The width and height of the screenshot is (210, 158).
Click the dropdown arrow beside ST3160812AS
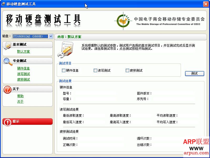point(50,36)
